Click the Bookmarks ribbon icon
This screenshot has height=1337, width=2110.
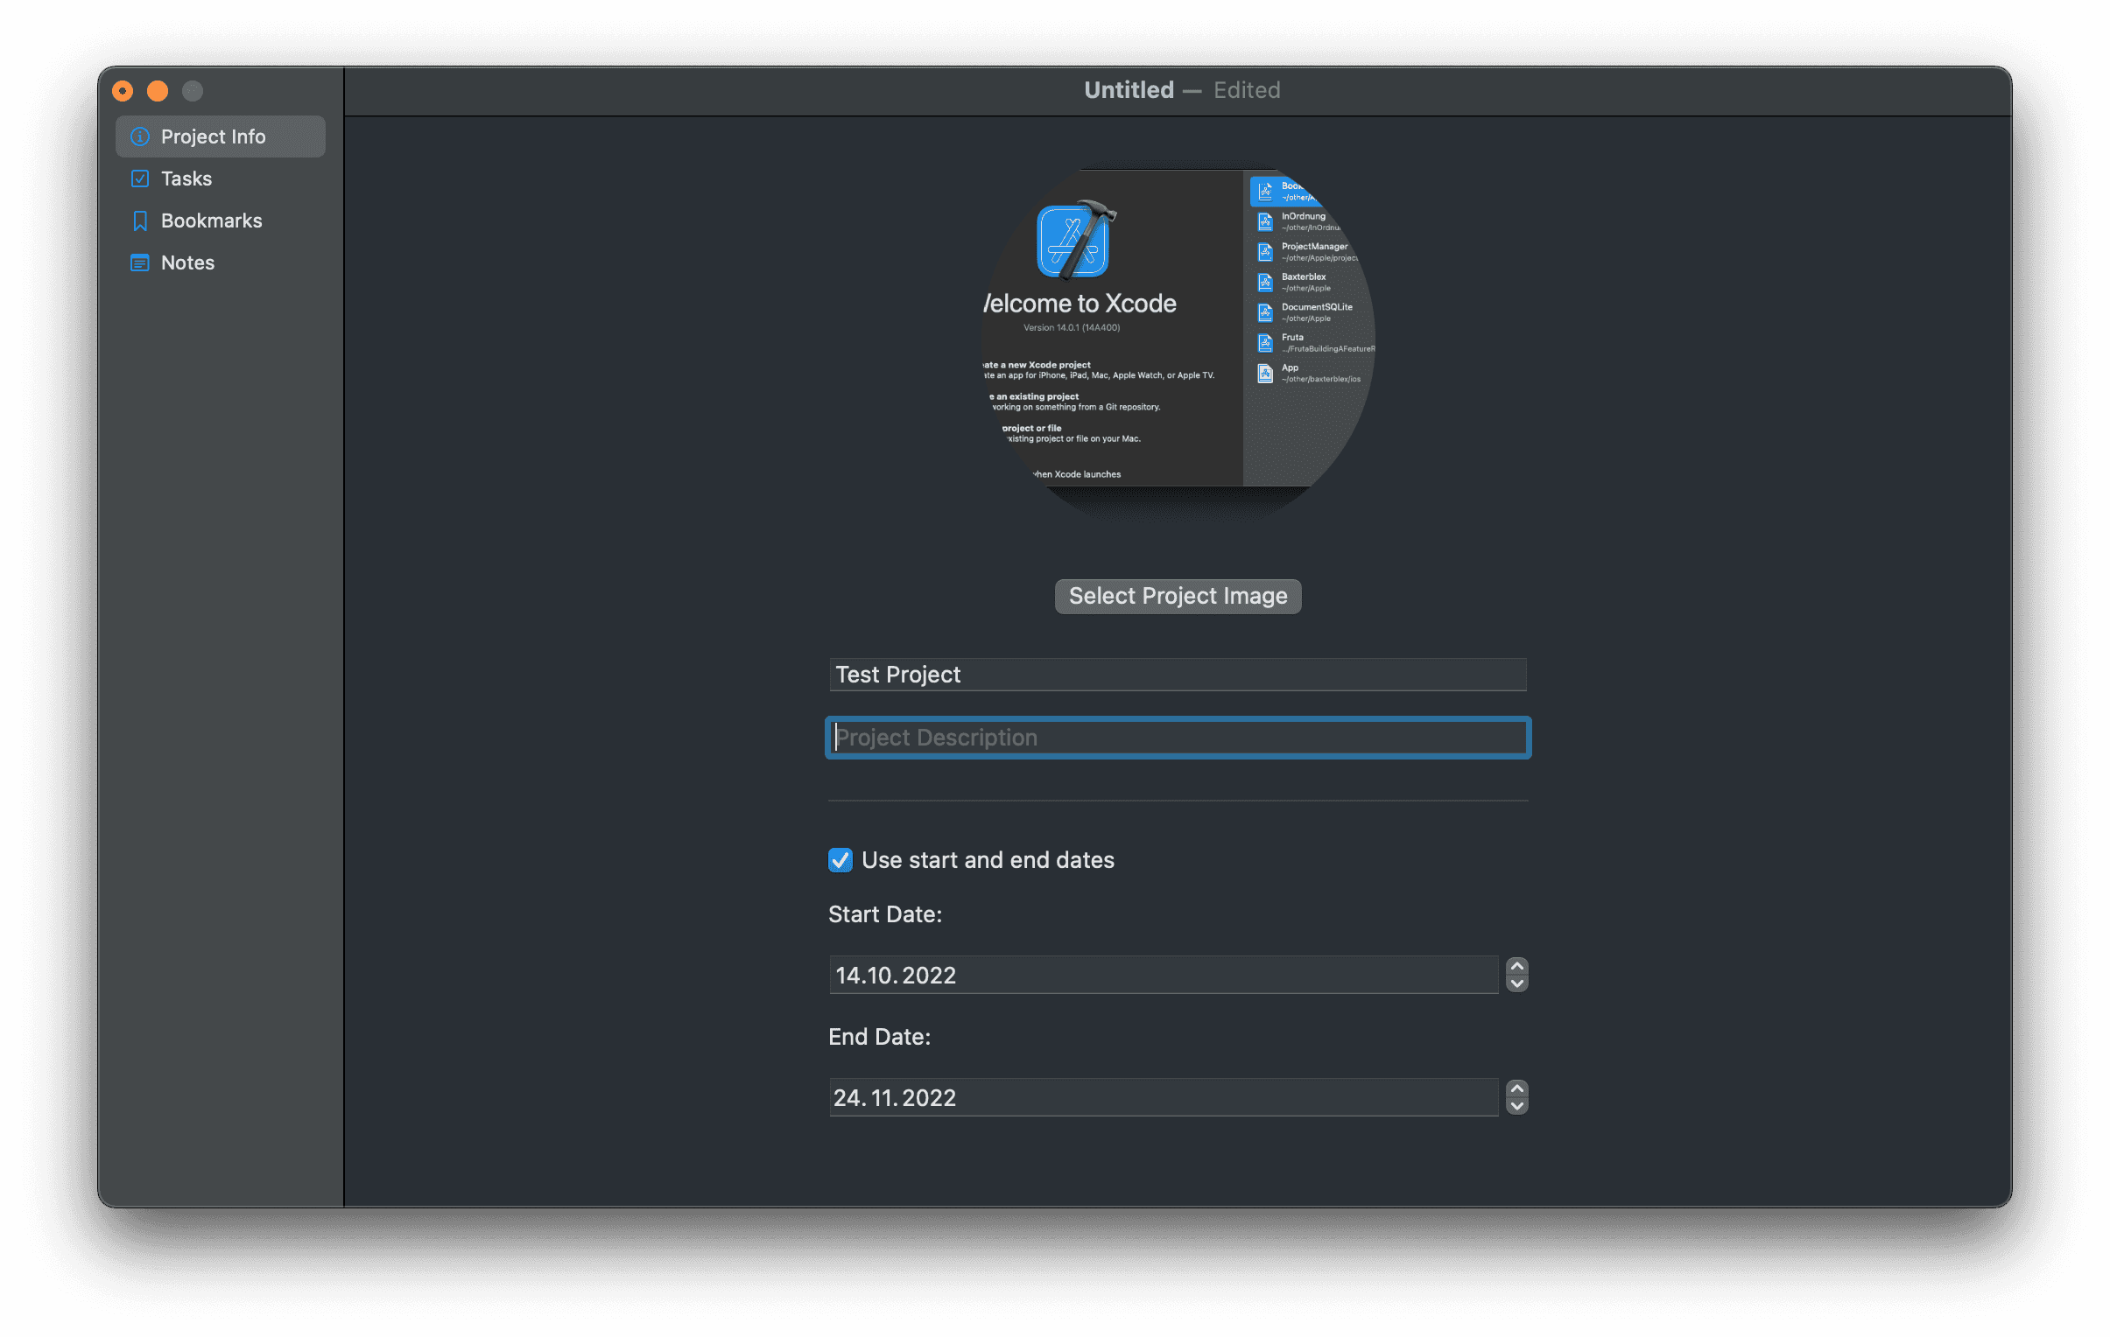[x=140, y=220]
